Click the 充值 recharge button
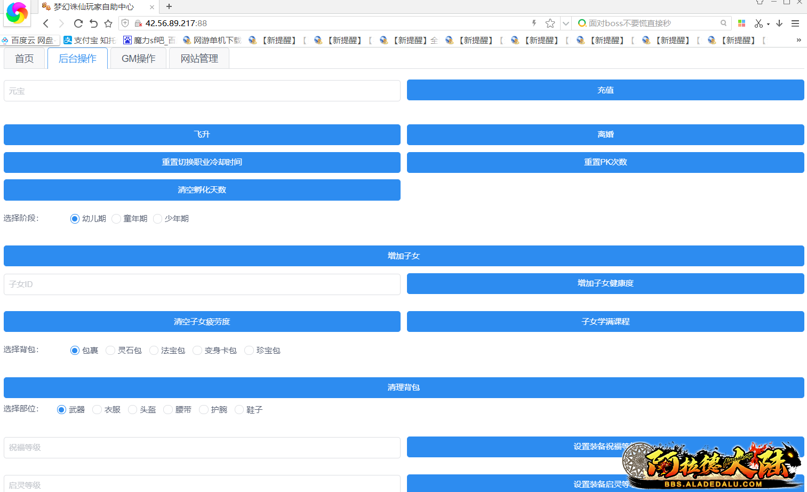This screenshot has width=807, height=492. pos(605,90)
